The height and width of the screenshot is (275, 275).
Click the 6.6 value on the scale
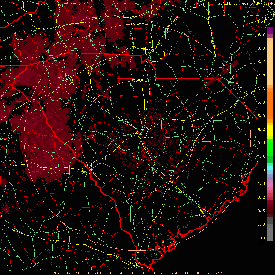tap(261, 89)
